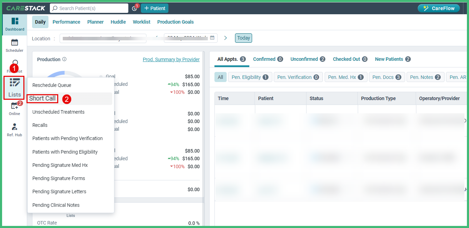Open the Scheduler sidebar icon

pos(14,46)
